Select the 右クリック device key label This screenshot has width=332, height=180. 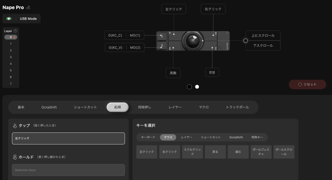point(213,9)
